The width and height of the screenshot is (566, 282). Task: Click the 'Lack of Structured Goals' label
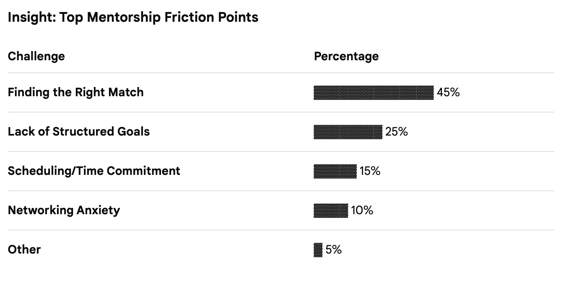click(79, 131)
